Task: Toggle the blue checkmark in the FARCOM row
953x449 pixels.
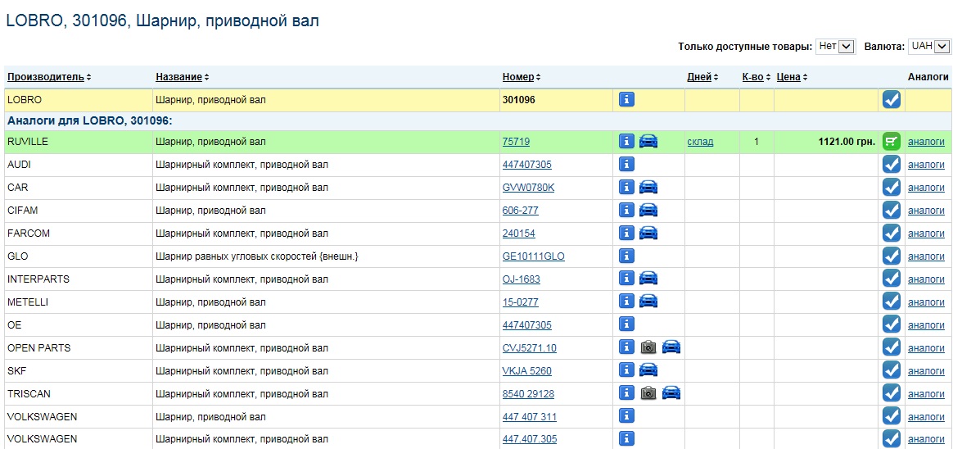Action: (892, 234)
